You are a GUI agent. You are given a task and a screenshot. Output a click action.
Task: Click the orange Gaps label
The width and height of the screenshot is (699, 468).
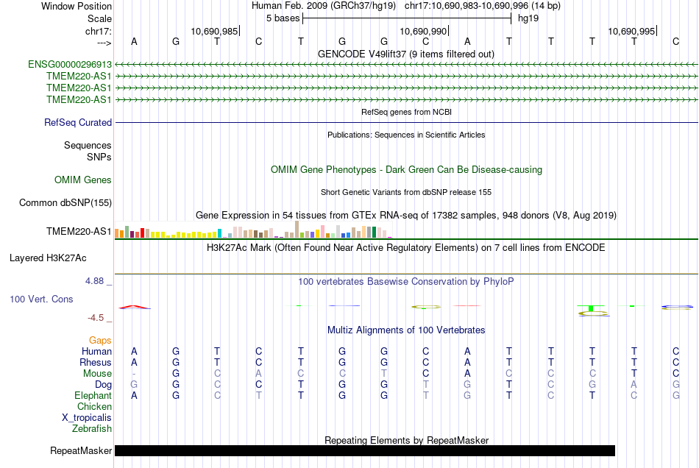[x=100, y=341]
